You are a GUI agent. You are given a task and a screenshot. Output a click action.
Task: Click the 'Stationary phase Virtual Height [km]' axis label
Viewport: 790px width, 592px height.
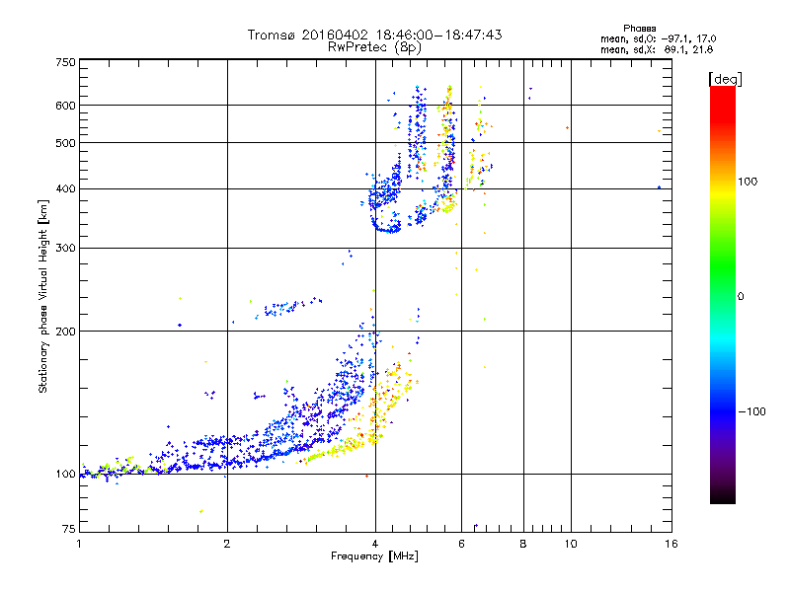click(x=42, y=297)
